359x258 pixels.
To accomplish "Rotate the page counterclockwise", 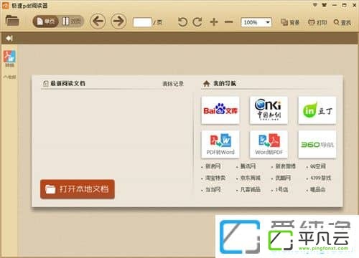I will coord(182,22).
